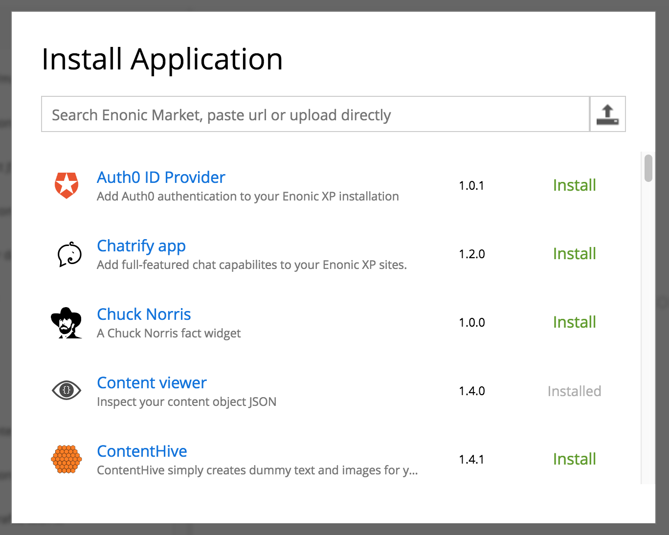
Task: Focus the Search Enonic Market input field
Action: tap(315, 114)
